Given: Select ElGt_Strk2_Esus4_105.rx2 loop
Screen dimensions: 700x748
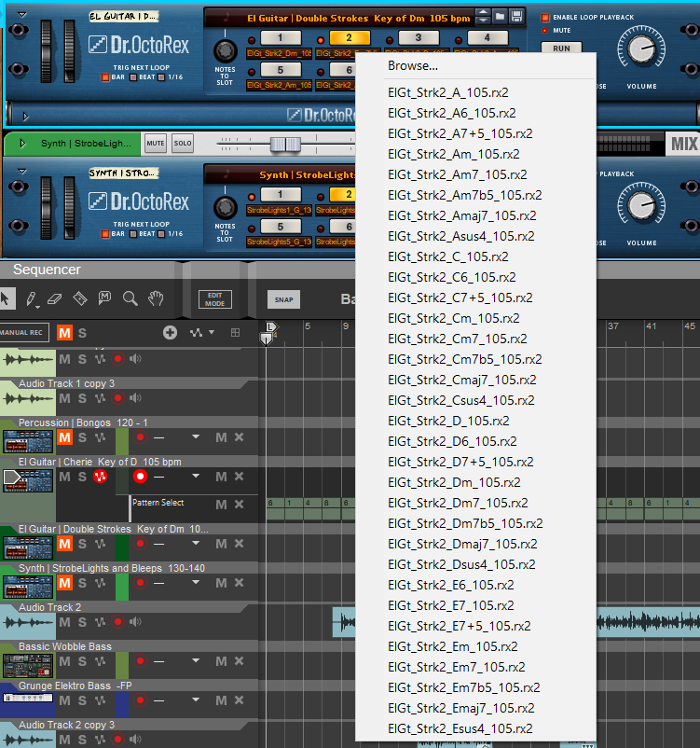Looking at the screenshot, I should (x=460, y=728).
